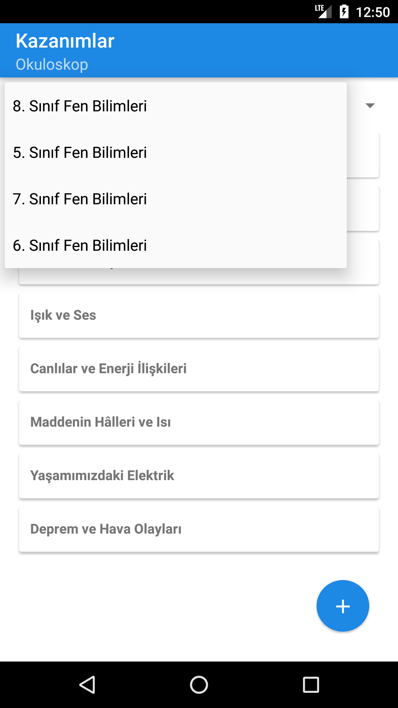Open the recent apps square icon

(x=311, y=685)
